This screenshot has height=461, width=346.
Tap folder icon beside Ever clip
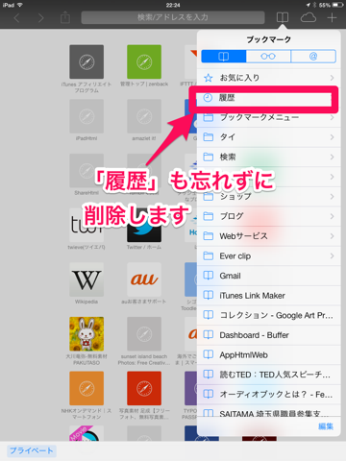209,256
